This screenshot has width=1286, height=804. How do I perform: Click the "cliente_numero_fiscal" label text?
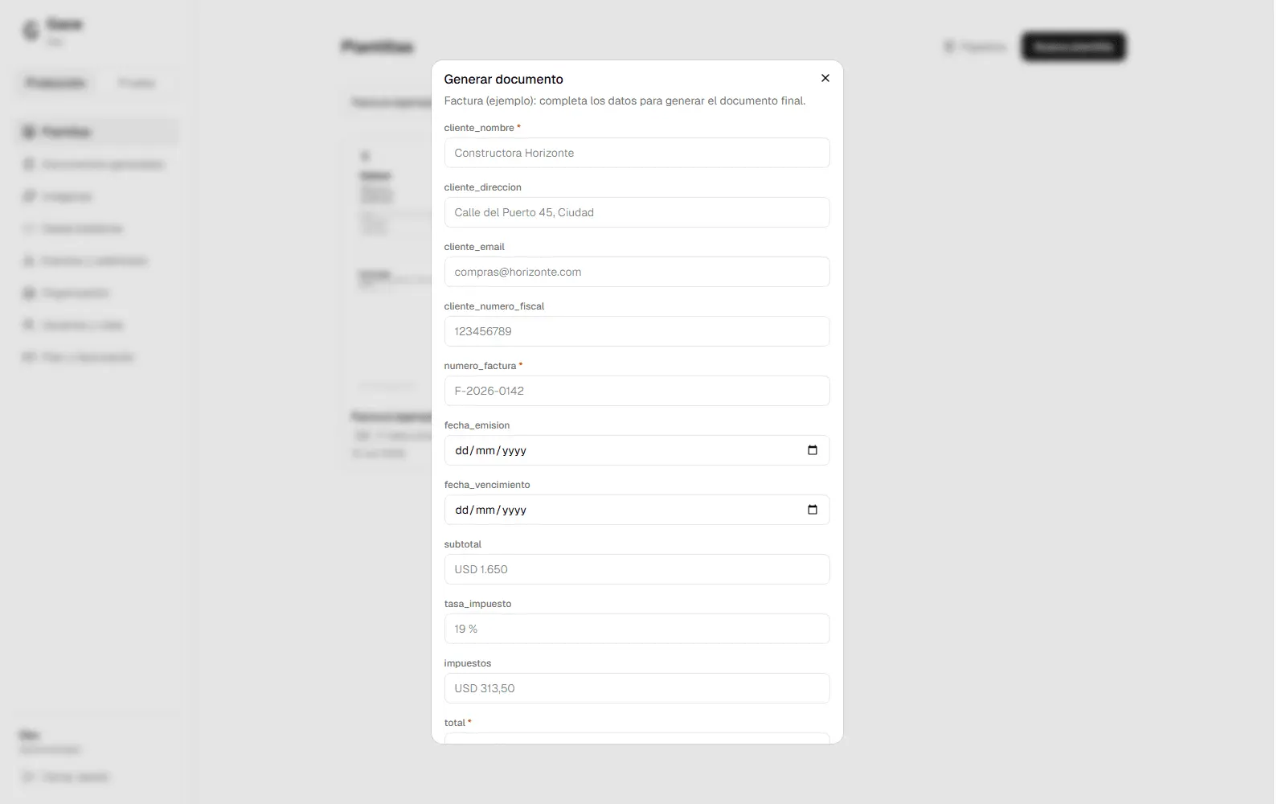point(494,306)
